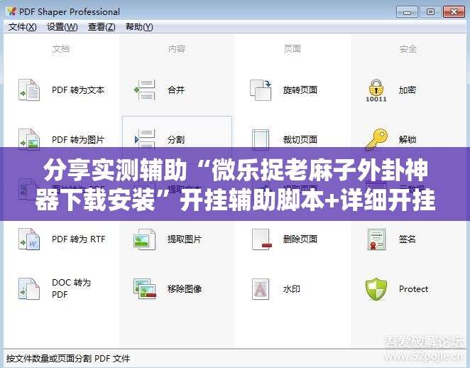The height and width of the screenshot is (368, 470).
Task: Click the 水印 watermark icon
Action: 260,289
